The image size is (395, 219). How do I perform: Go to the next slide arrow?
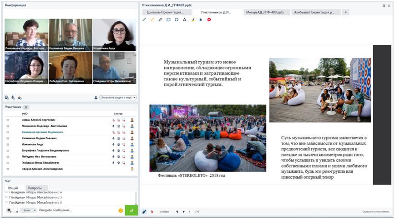[x=184, y=212]
